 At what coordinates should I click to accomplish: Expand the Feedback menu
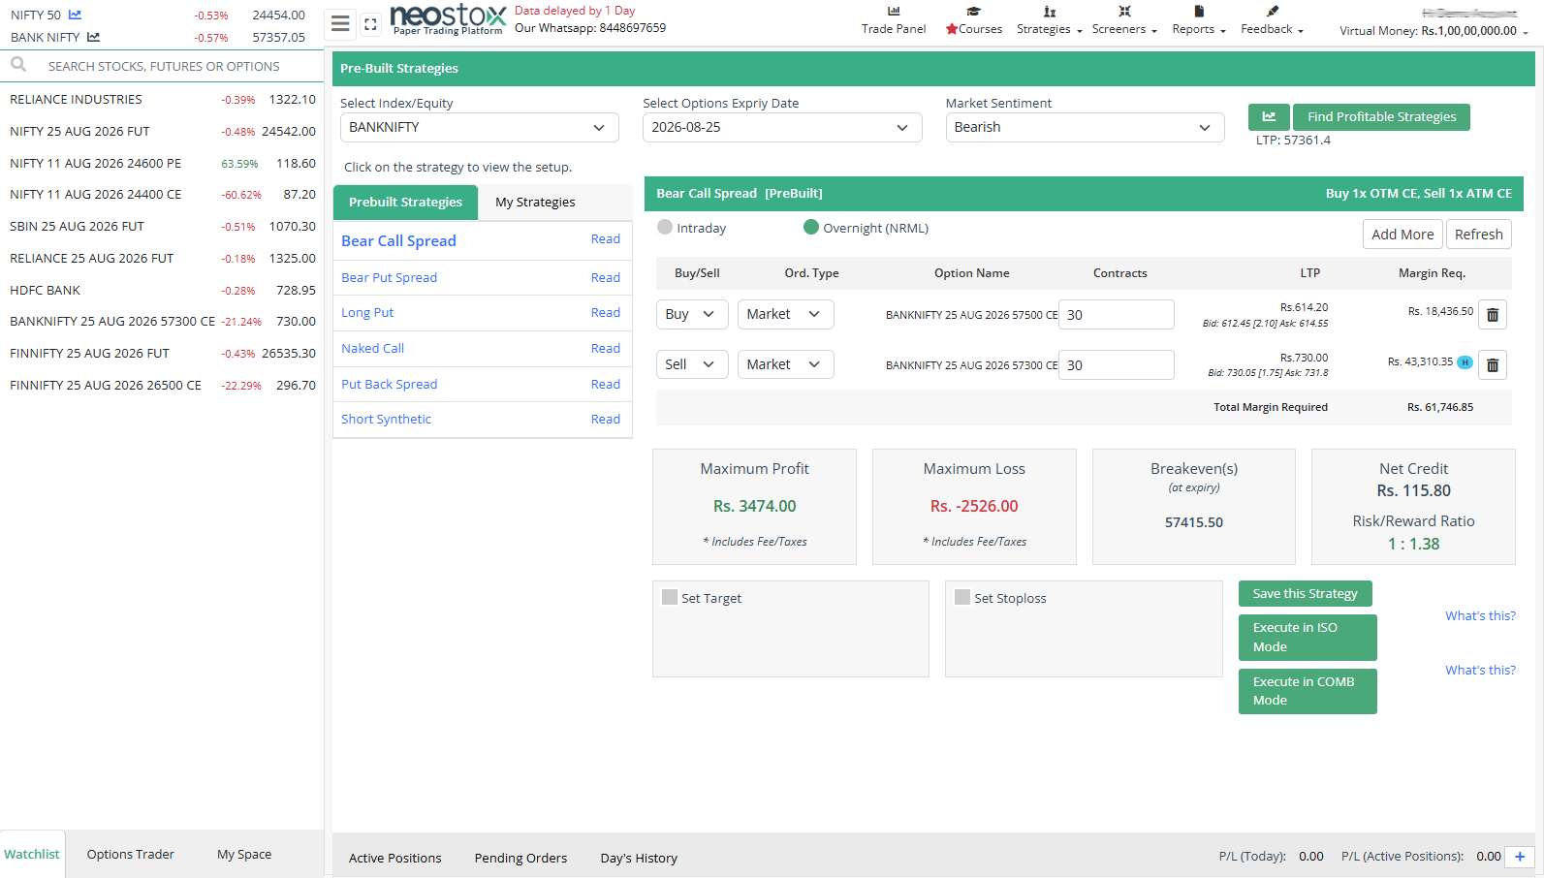(x=1272, y=19)
